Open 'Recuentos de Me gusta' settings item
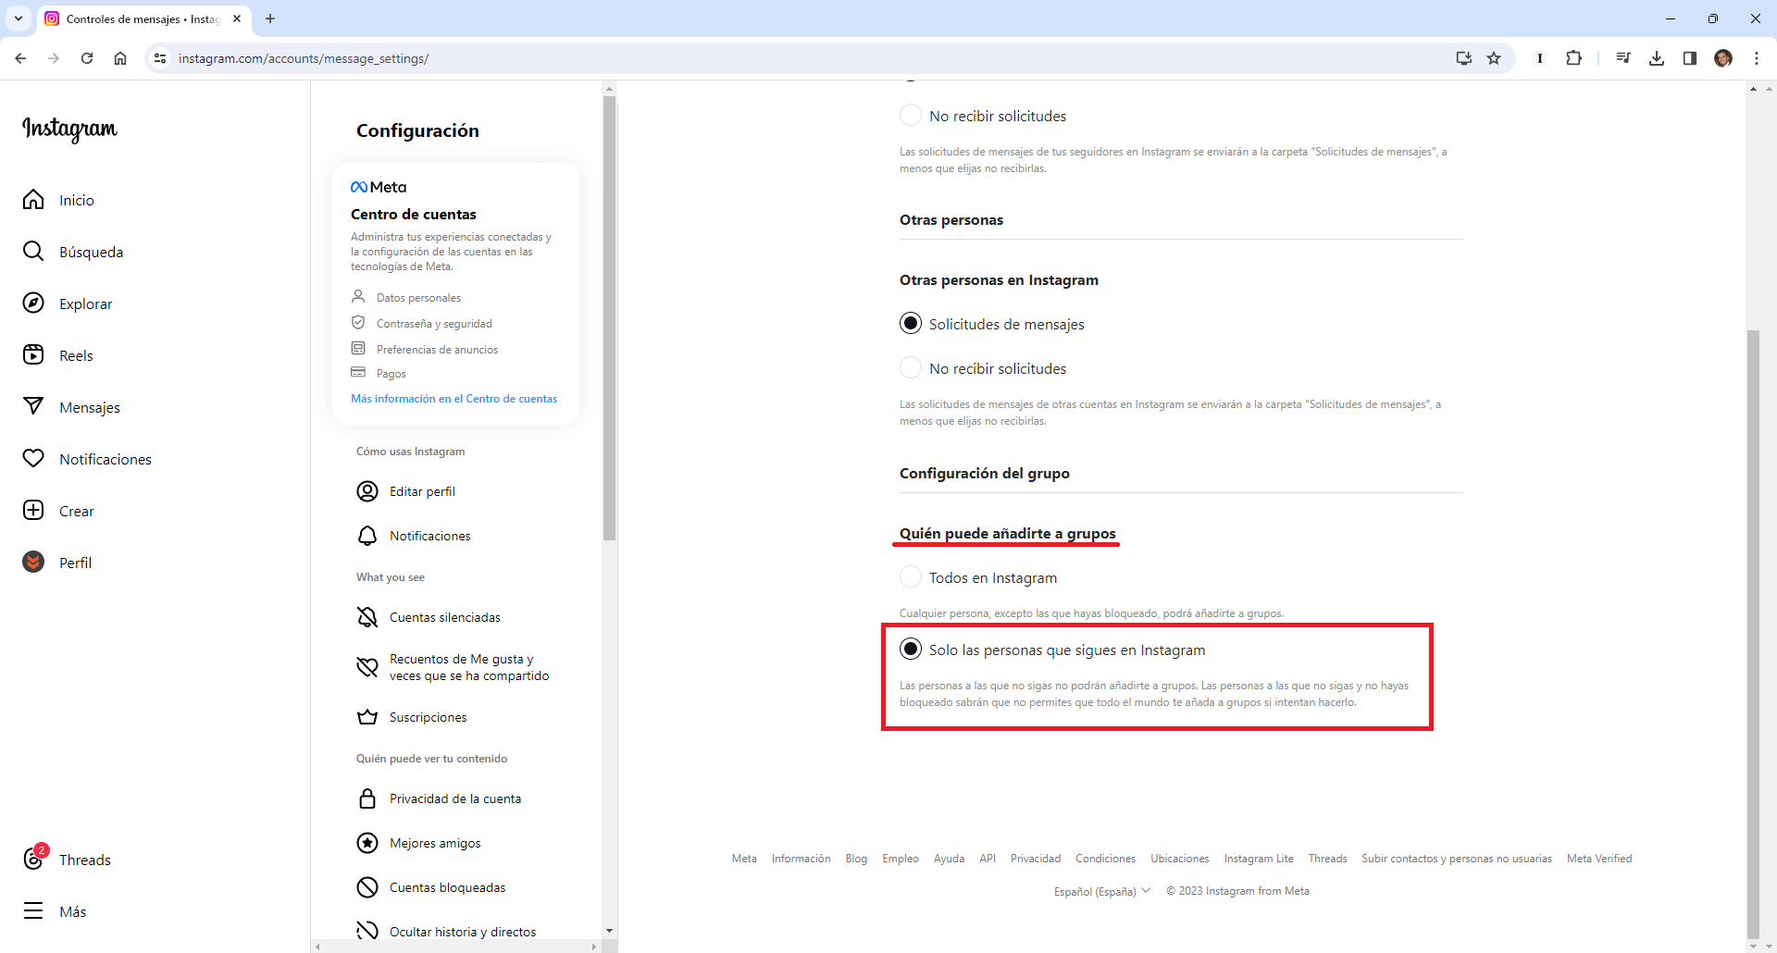This screenshot has width=1777, height=953. coord(455,667)
